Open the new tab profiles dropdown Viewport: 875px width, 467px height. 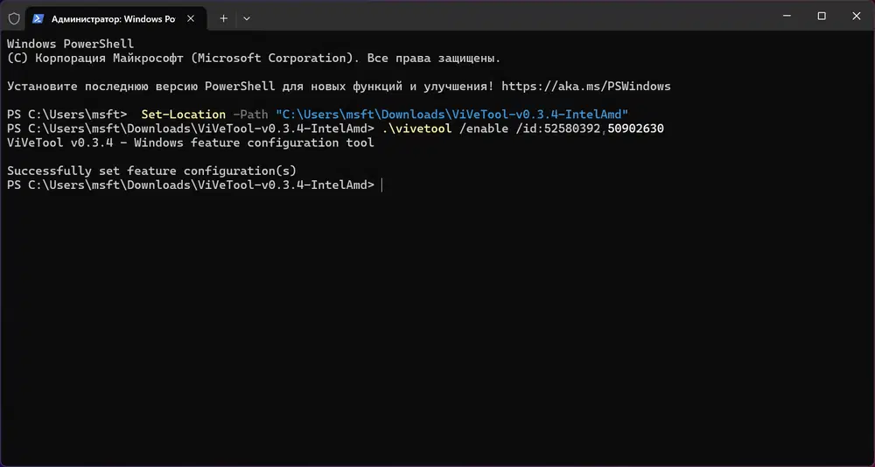pyautogui.click(x=247, y=18)
